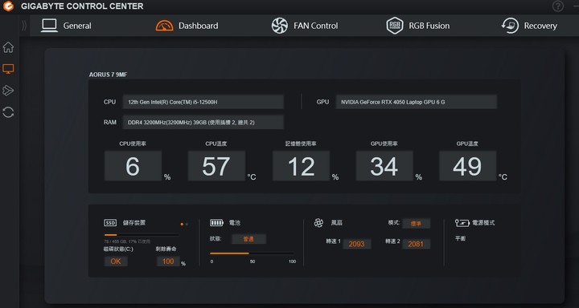Click the fan mode value 標準
Screen dimensions: 579x308
tap(417, 223)
